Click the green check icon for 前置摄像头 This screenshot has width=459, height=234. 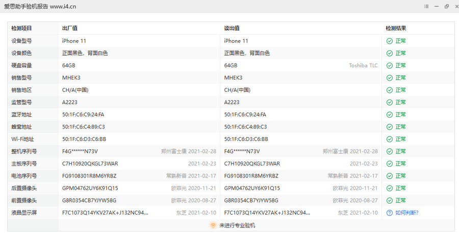[x=390, y=200]
